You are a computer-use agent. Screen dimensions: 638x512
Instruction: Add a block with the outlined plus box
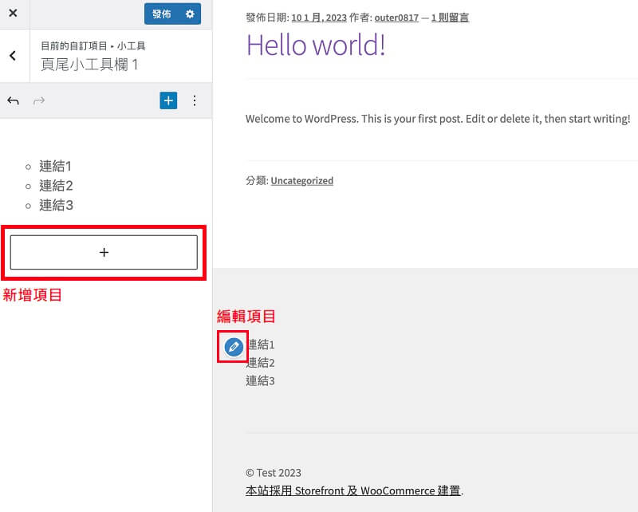(104, 252)
